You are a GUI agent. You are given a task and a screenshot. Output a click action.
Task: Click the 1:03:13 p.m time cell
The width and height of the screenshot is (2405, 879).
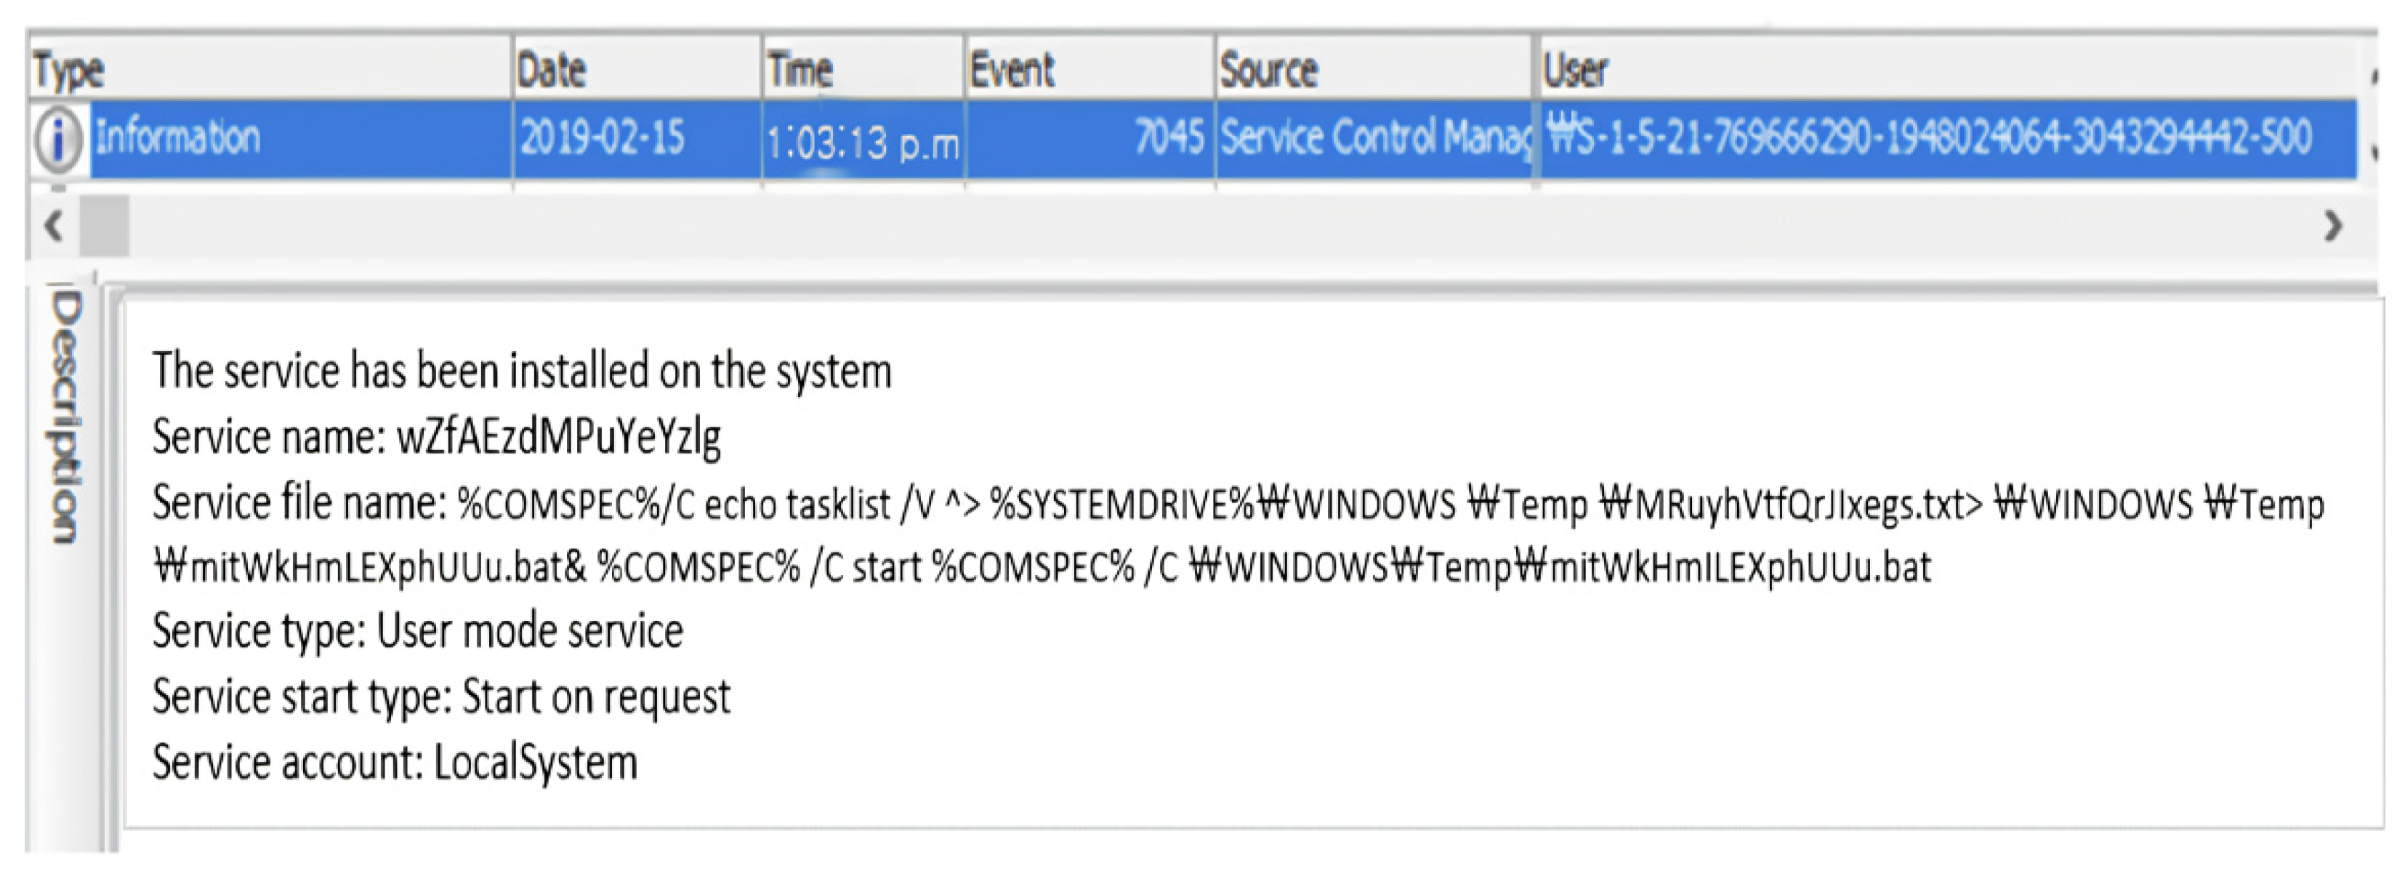(862, 142)
